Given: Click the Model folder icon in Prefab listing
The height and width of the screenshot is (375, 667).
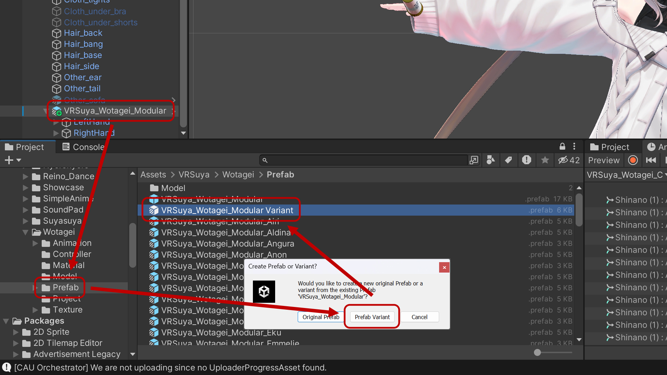Looking at the screenshot, I should (154, 188).
